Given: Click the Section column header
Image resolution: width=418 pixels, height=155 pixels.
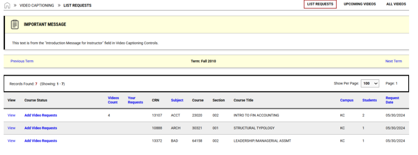Looking at the screenshot, I should pyautogui.click(x=219, y=100).
